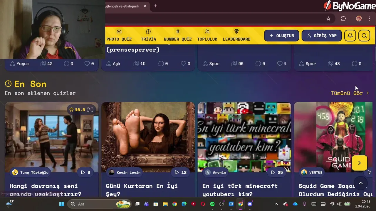The width and height of the screenshot is (376, 211).
Task: Open the browser extensions puzzle icon
Action: tap(343, 18)
